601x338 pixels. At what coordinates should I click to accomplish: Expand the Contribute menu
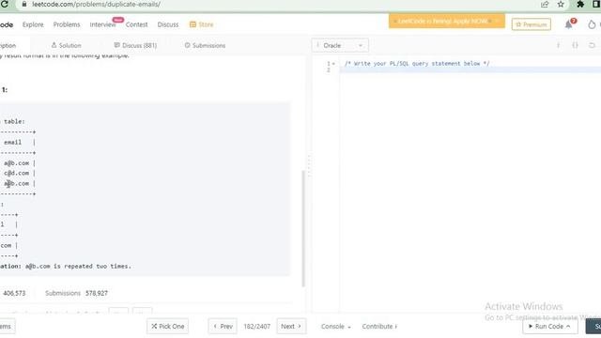pos(379,327)
